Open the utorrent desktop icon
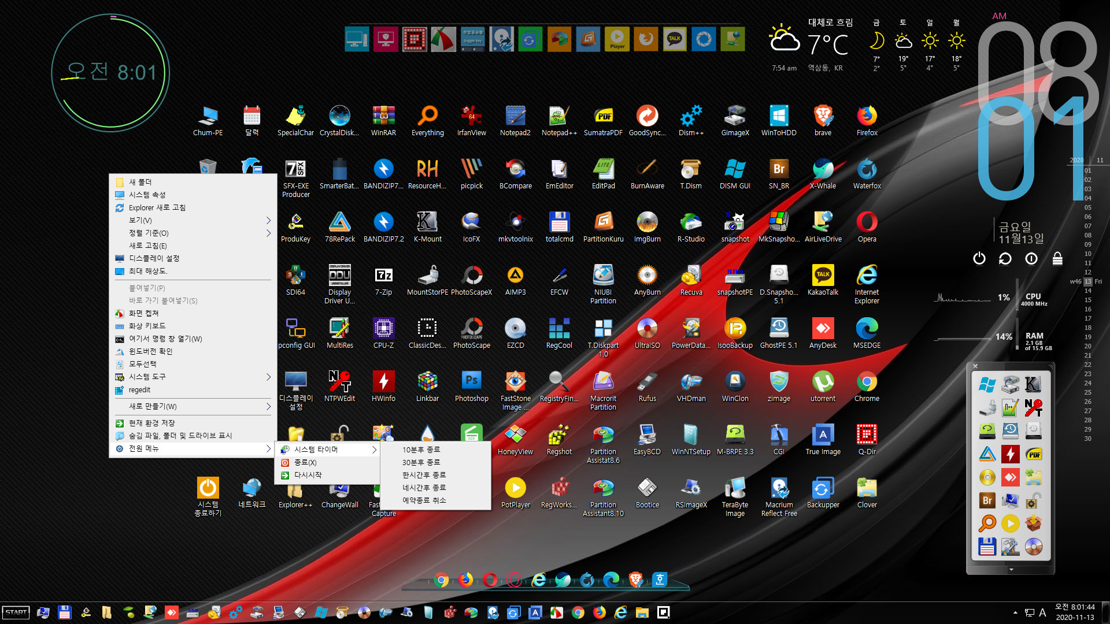The image size is (1110, 624). pyautogui.click(x=823, y=387)
